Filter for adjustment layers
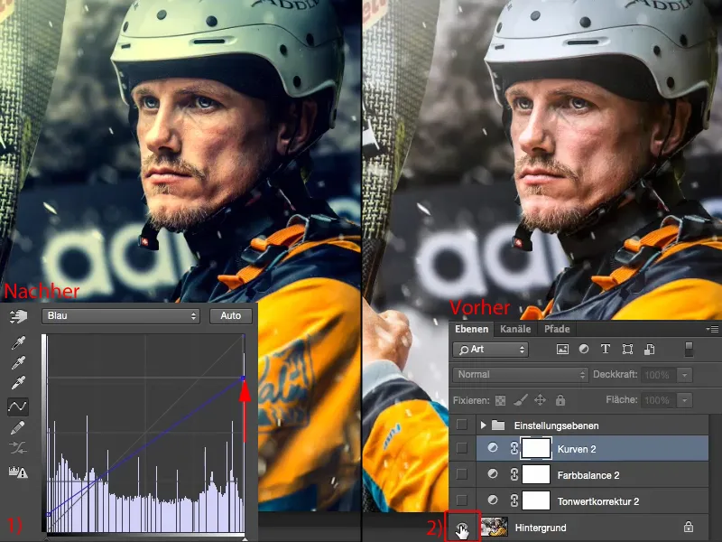The width and height of the screenshot is (722, 542). 584,349
